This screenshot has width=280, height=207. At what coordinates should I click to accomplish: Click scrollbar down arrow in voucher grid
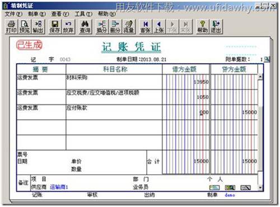click(260, 188)
